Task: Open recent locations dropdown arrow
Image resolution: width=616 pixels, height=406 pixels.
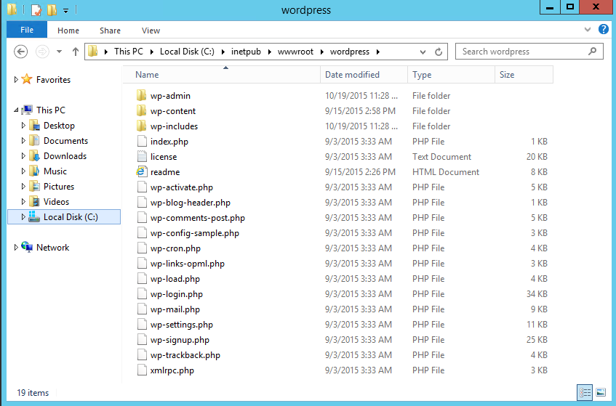Action: click(x=59, y=52)
